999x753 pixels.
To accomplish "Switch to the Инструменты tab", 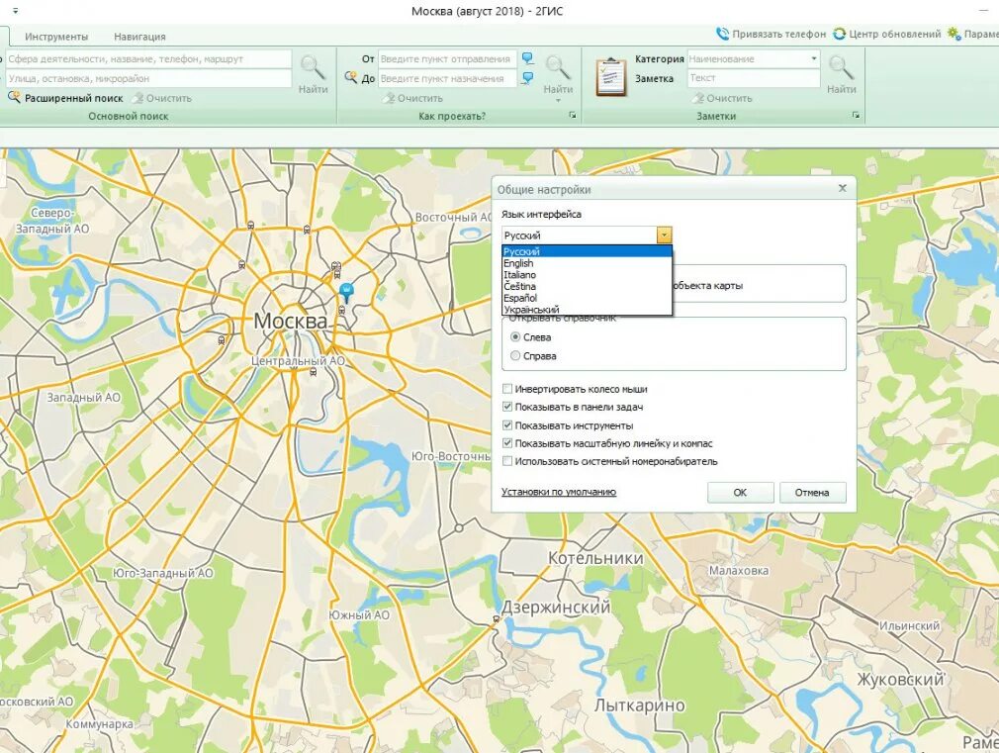I will (56, 37).
